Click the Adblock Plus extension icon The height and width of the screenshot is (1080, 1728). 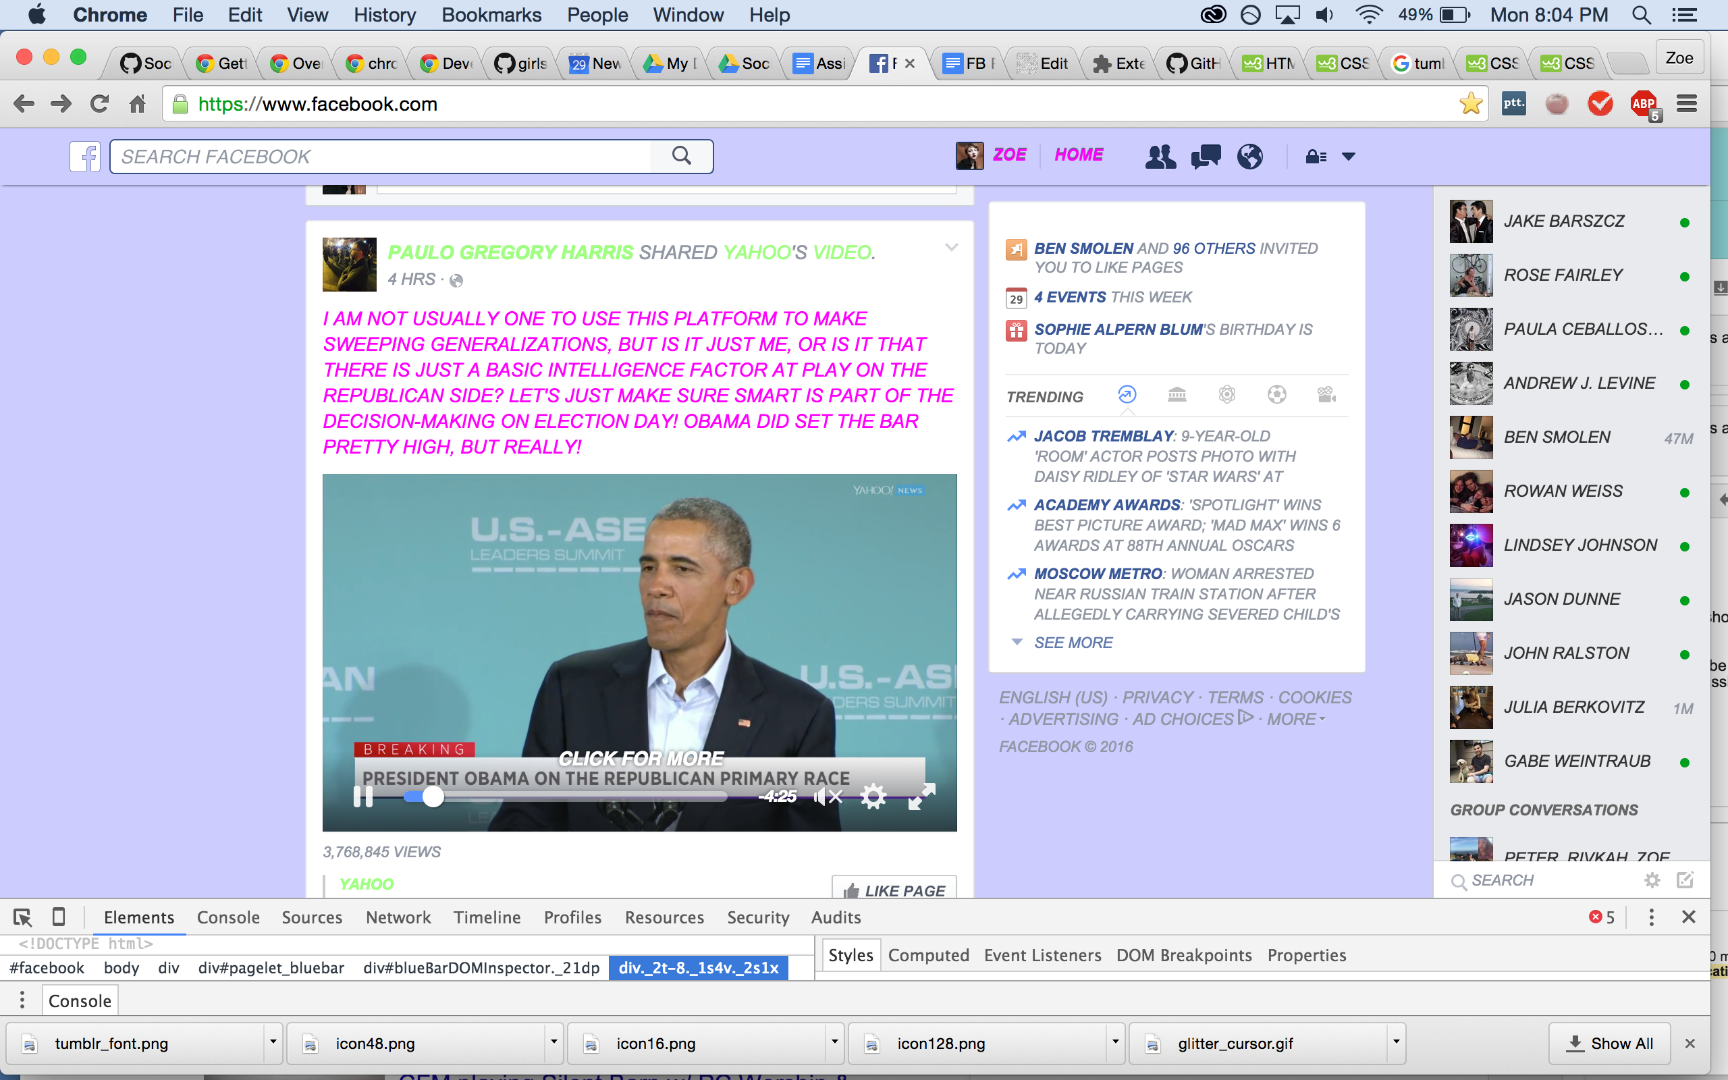coord(1644,104)
